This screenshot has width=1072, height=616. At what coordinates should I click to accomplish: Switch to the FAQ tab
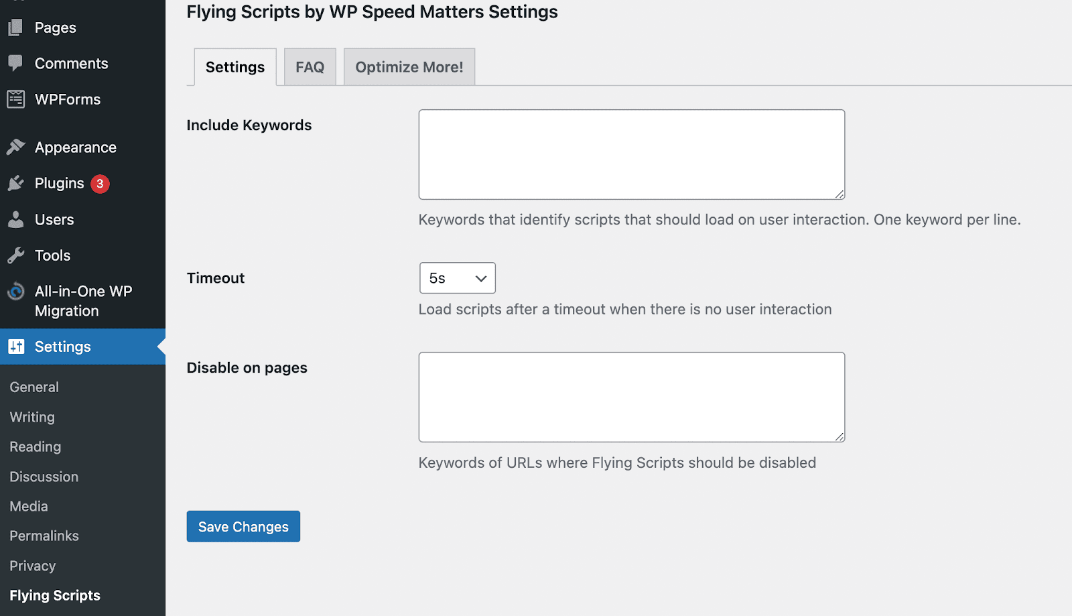310,67
